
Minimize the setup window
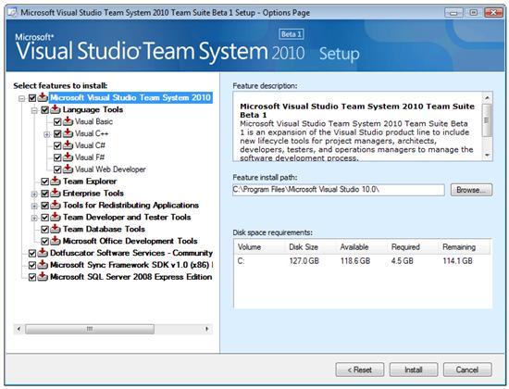coord(453,13)
